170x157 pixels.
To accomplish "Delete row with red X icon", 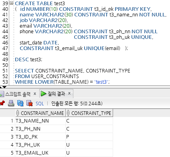I will [29, 103].
